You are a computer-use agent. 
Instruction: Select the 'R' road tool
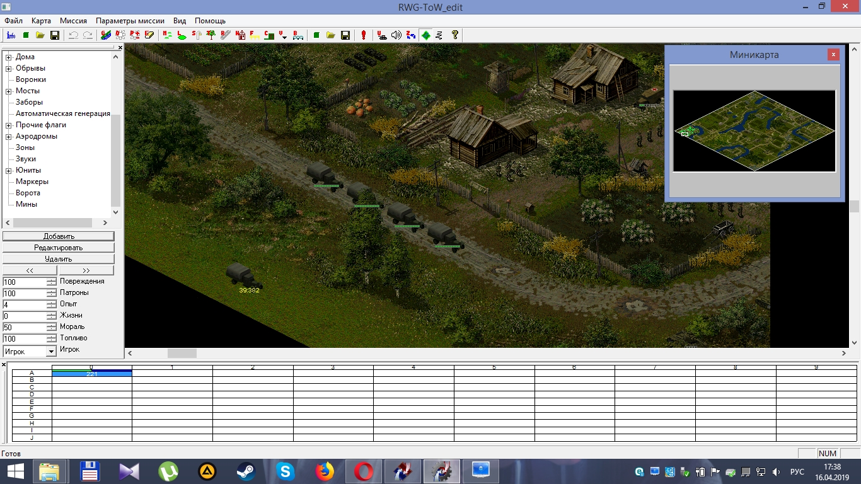(226, 35)
